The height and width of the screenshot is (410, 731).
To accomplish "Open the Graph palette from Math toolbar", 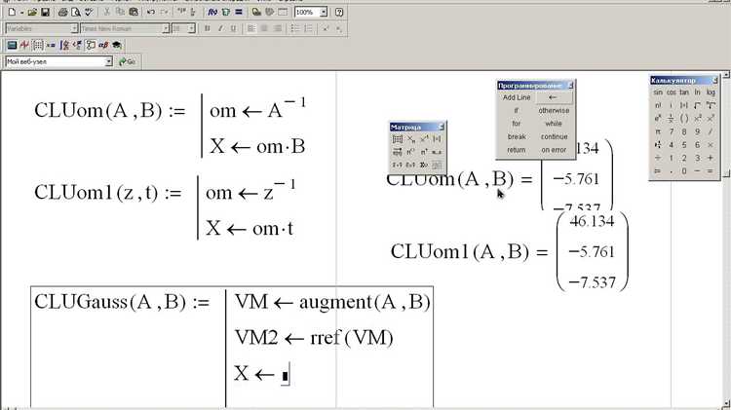I will 25,45.
